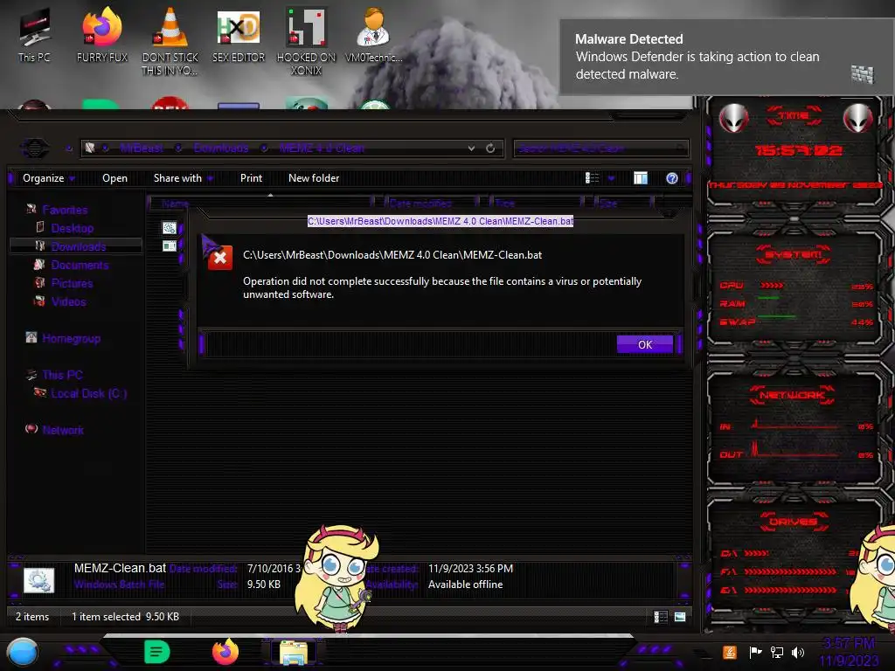Click the left alien head icon
This screenshot has height=671, width=895.
733,118
